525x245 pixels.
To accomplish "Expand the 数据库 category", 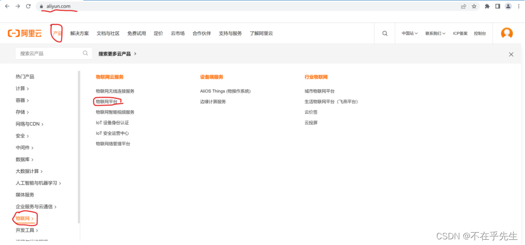I will 24,160.
